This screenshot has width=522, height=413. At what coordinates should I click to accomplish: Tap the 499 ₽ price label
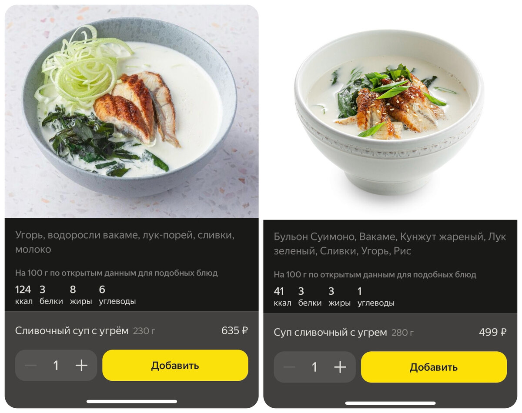pyautogui.click(x=493, y=332)
